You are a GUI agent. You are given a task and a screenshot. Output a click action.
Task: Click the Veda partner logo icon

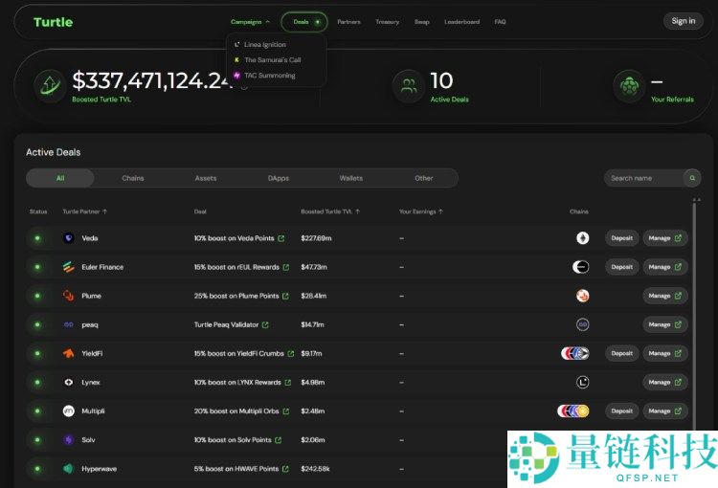pos(68,238)
